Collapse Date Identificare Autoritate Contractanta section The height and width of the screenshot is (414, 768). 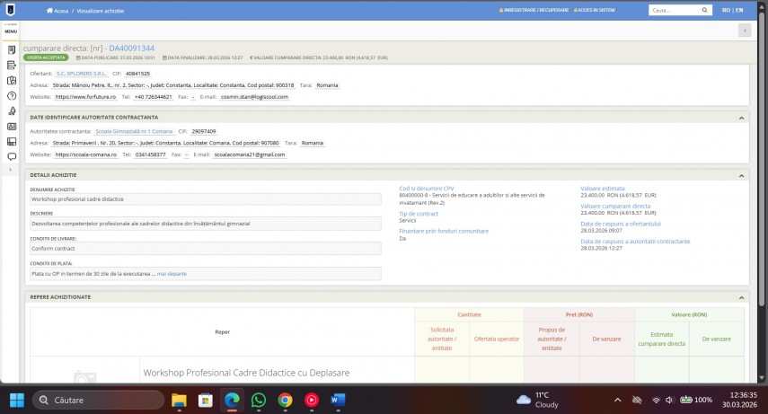[741, 118]
